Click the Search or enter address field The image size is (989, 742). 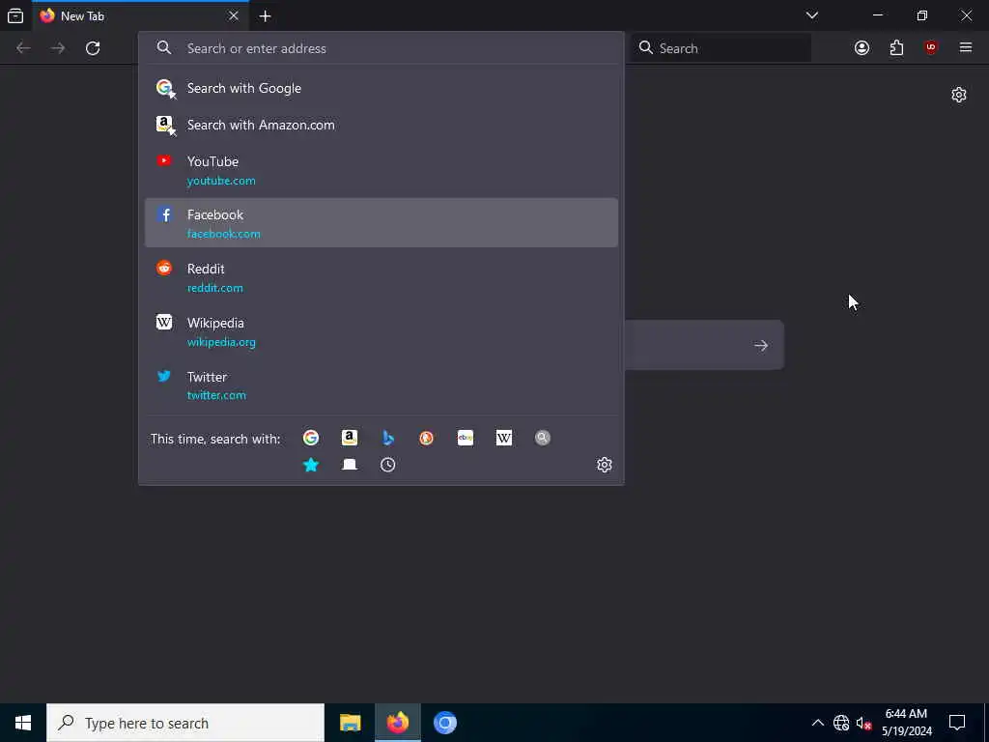[x=381, y=48]
